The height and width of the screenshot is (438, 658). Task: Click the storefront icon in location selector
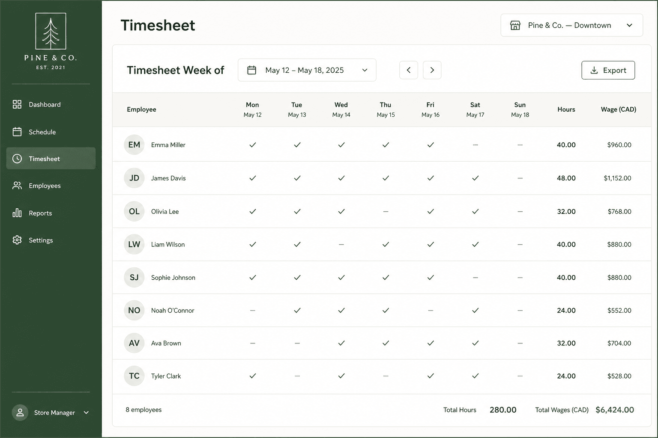pos(515,25)
